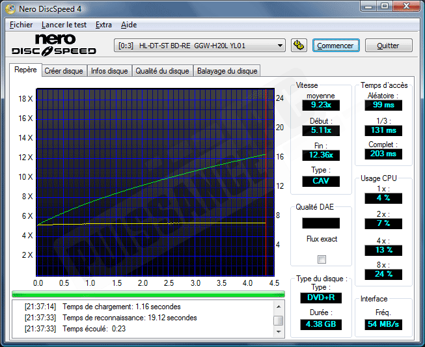Enable the Flux exact checkbox
Viewport: 425px width, 347px height.
(321, 260)
